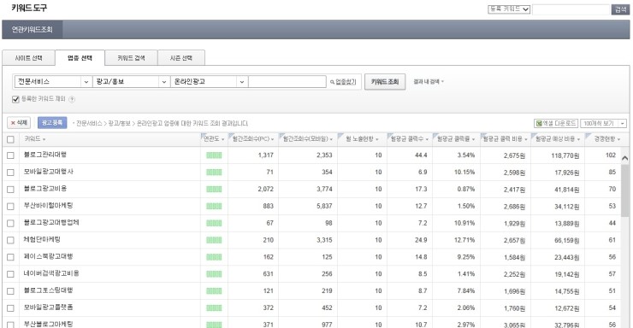
Task: Open the 연관키워드조회 menu item
Action: pyautogui.click(x=33, y=29)
